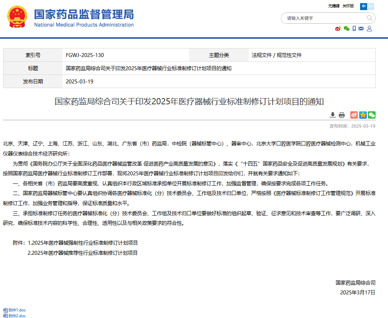388x318 pixels.
Task: Switch to 关怀版 care version
Action: (348, 6)
